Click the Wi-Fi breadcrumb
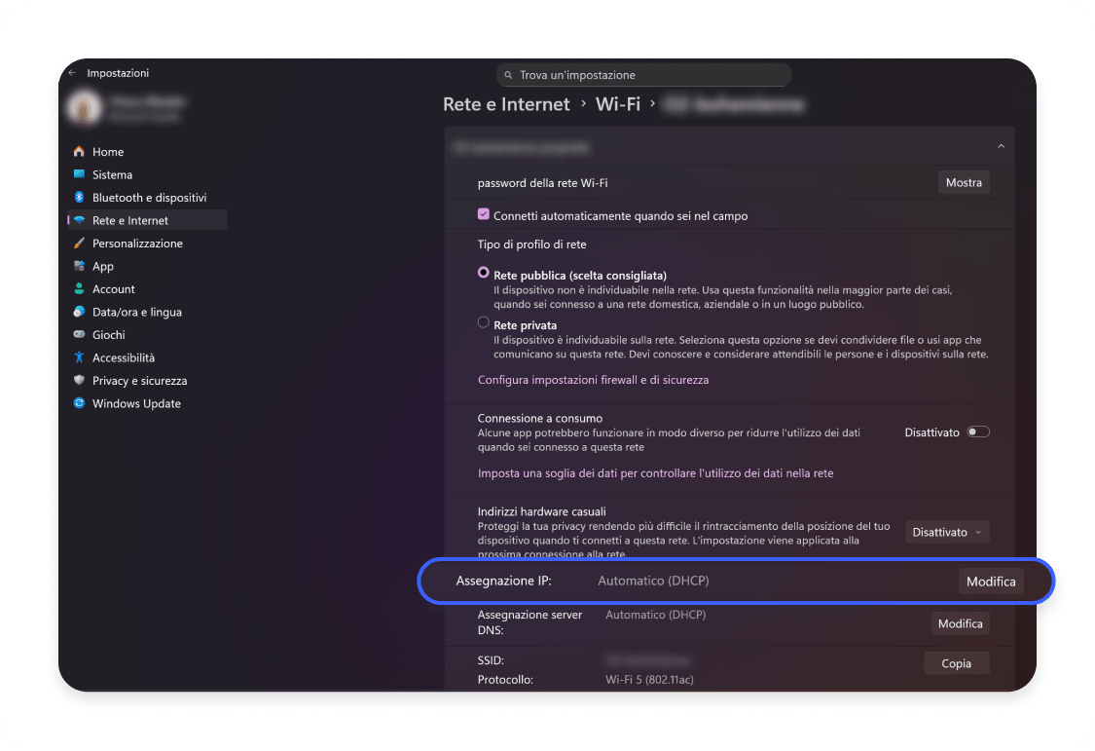 pyautogui.click(x=618, y=104)
